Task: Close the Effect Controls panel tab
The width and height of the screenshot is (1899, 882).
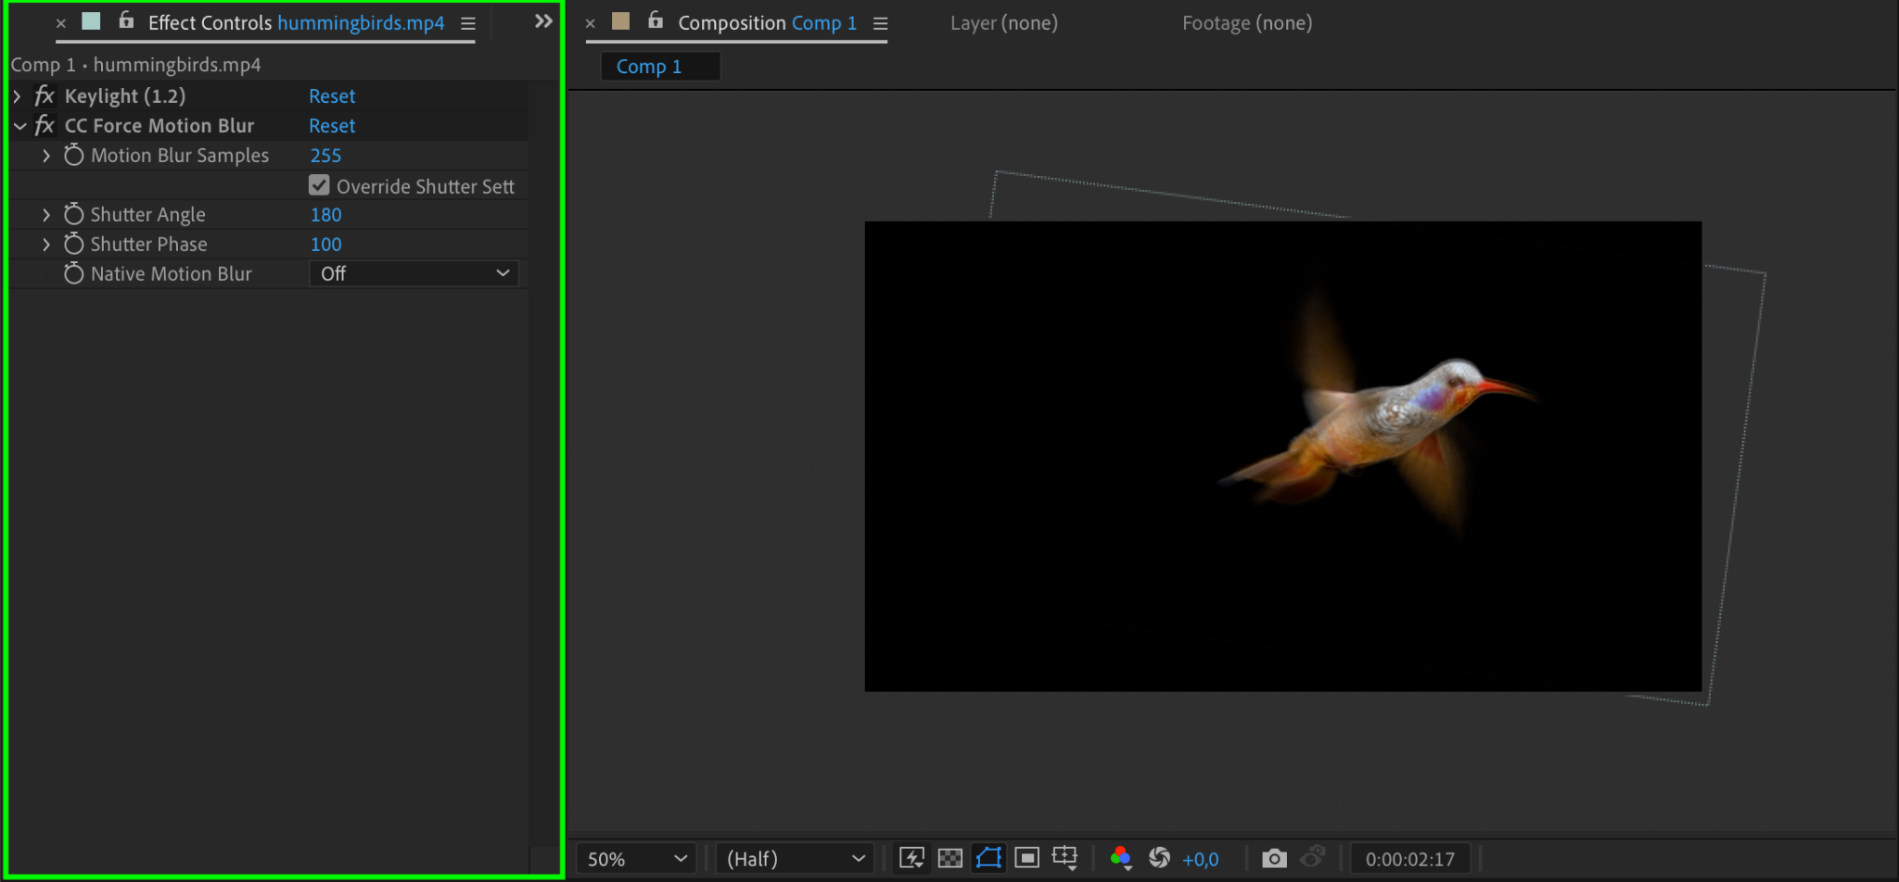Action: pyautogui.click(x=61, y=23)
